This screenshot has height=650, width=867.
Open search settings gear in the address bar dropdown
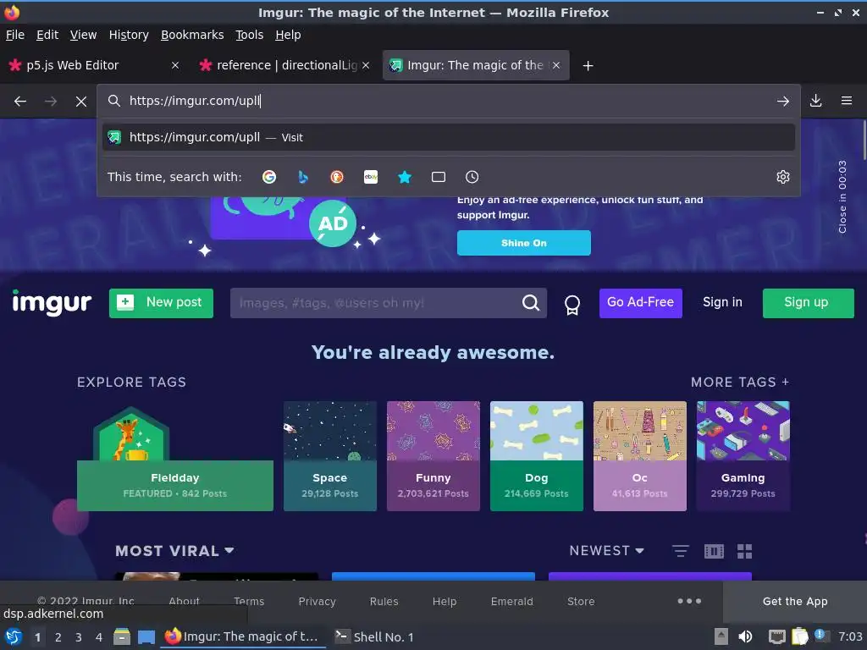783,177
